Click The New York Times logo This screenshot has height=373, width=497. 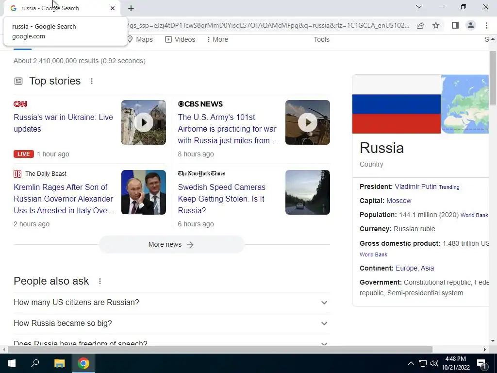201,173
